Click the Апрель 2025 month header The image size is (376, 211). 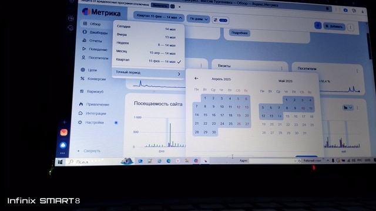[x=221, y=79]
